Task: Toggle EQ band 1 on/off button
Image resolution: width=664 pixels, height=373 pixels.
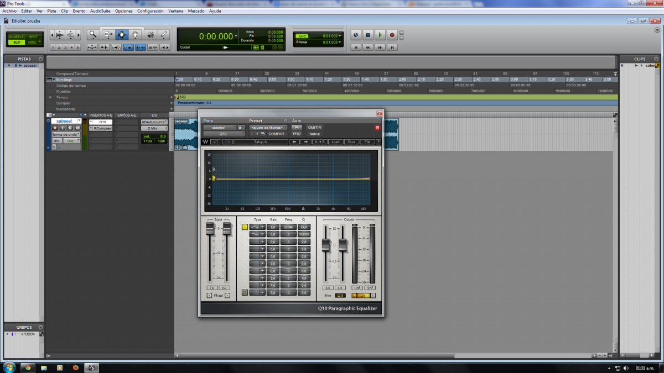Action: [x=245, y=227]
